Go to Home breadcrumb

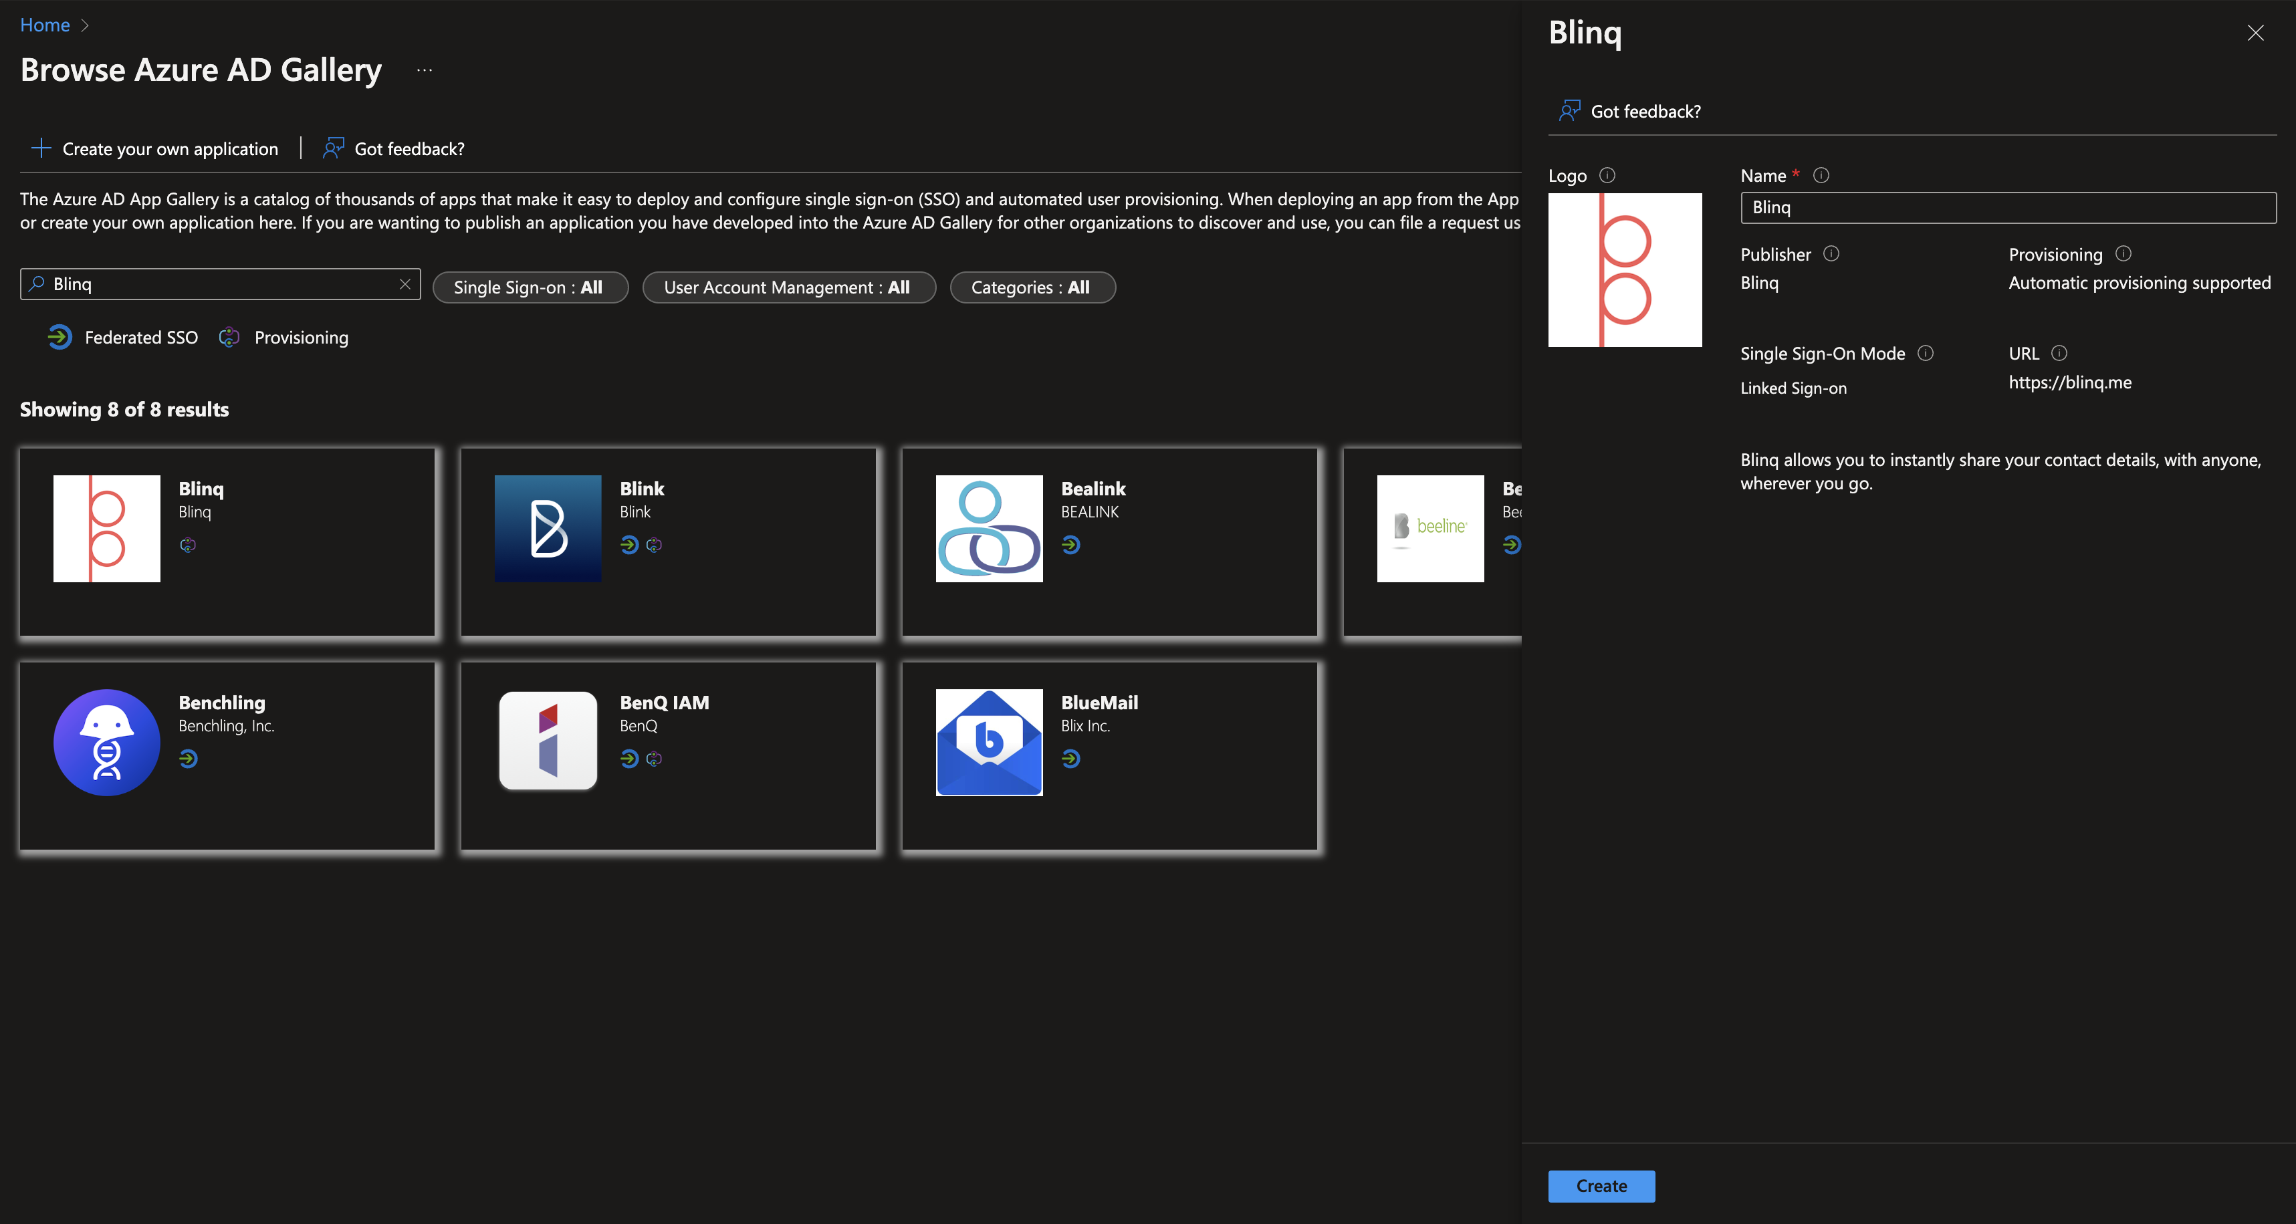pos(45,25)
